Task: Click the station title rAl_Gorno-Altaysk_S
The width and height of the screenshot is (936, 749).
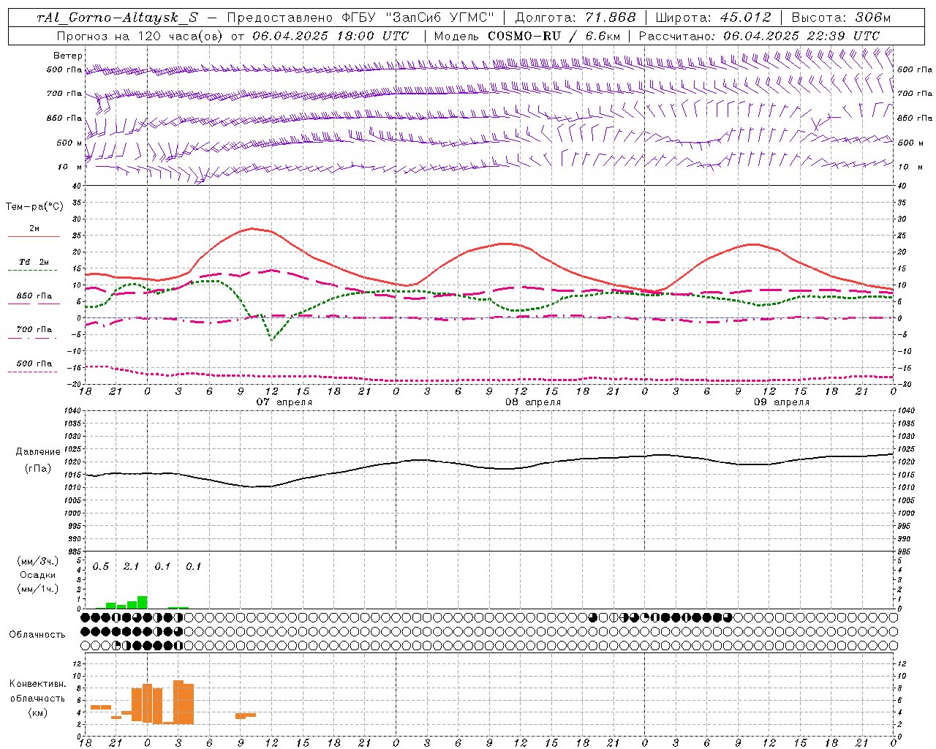Action: click(x=118, y=18)
